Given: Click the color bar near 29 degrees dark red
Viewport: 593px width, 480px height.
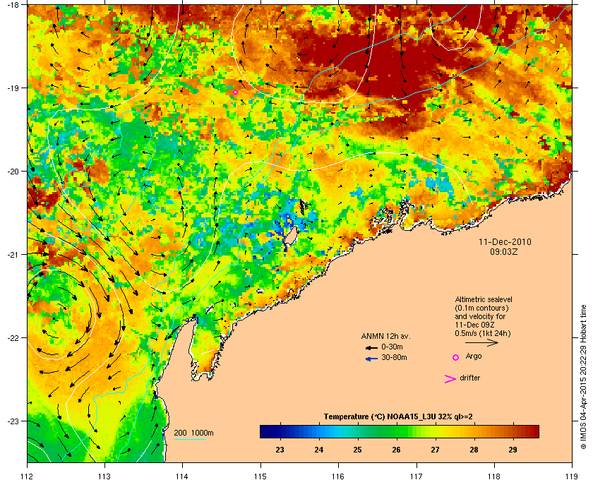Looking at the screenshot, I should tap(513, 431).
